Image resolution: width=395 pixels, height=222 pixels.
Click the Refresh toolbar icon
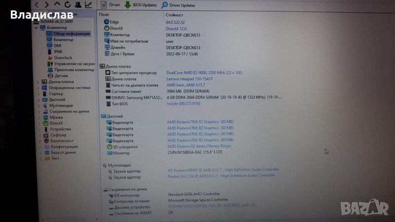67,5
